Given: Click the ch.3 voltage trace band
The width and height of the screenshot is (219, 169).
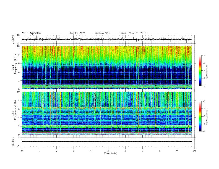Looking at the screenshot, I should pyautogui.click(x=106, y=141).
